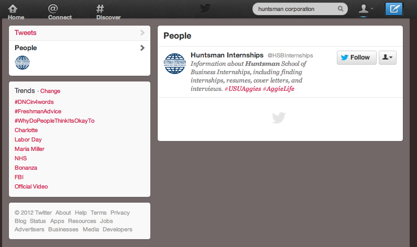Open the Discover tab
The image size is (417, 247).
[x=108, y=12]
